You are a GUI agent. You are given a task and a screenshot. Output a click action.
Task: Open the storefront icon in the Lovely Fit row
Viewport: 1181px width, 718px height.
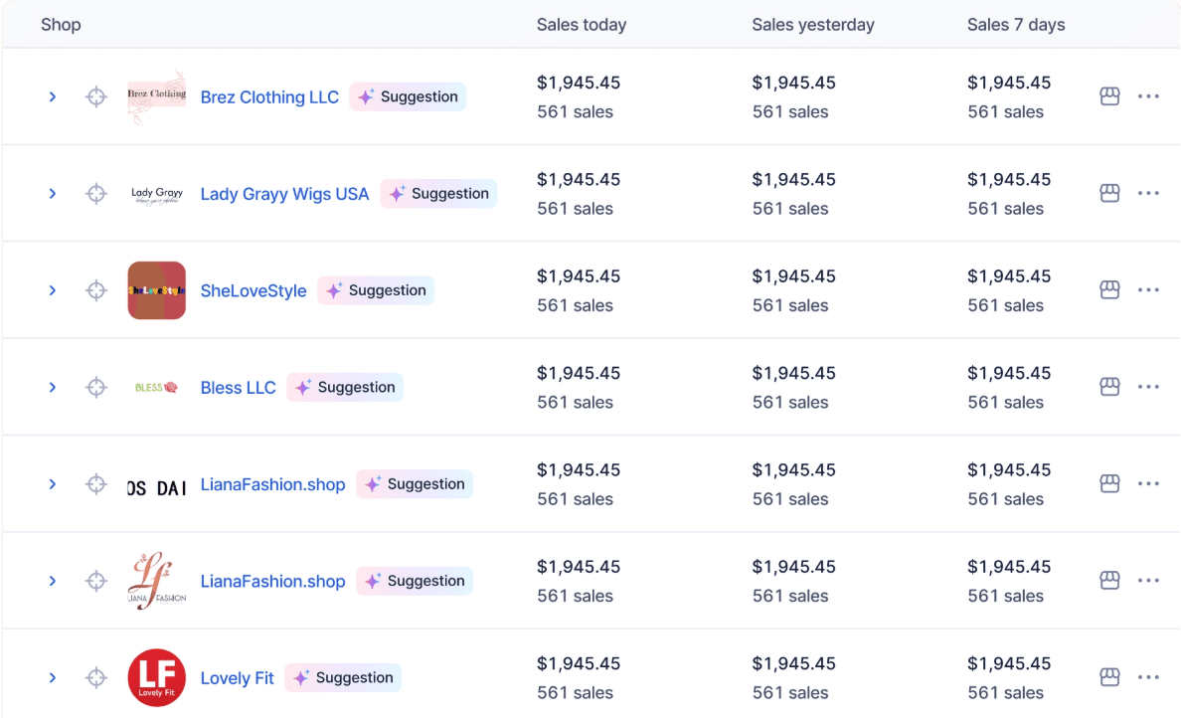click(x=1109, y=677)
